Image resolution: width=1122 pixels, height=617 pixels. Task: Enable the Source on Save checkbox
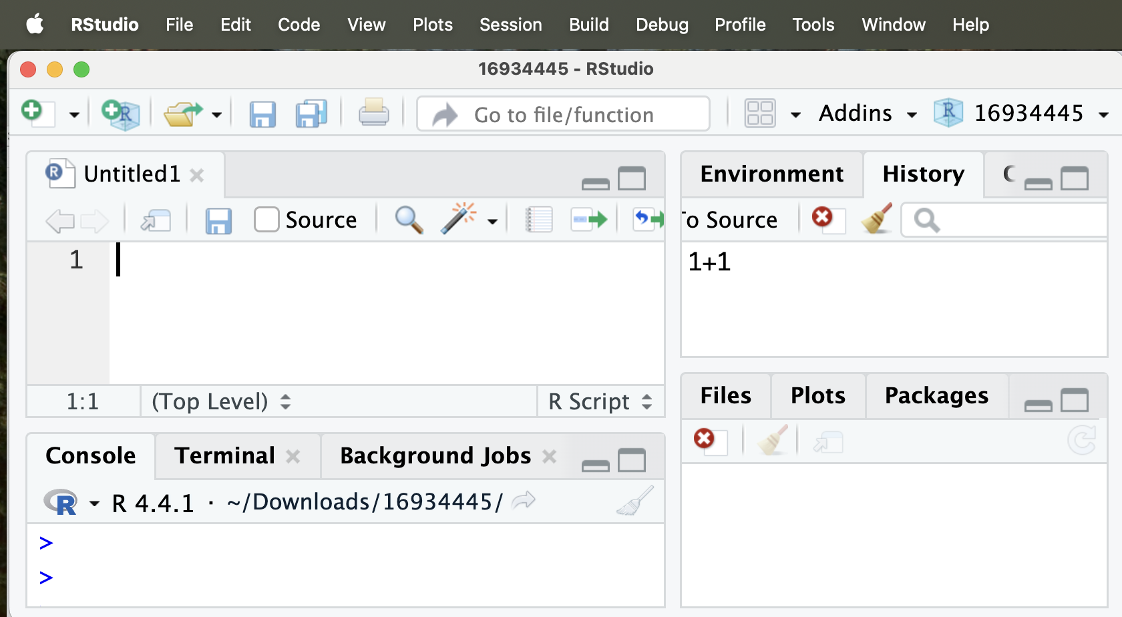pos(266,219)
